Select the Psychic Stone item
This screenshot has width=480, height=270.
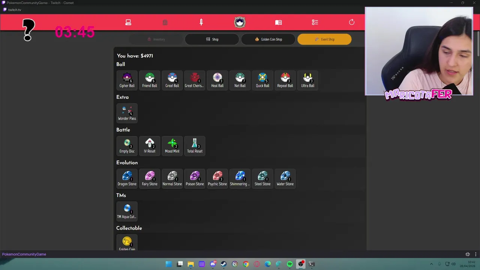click(217, 178)
